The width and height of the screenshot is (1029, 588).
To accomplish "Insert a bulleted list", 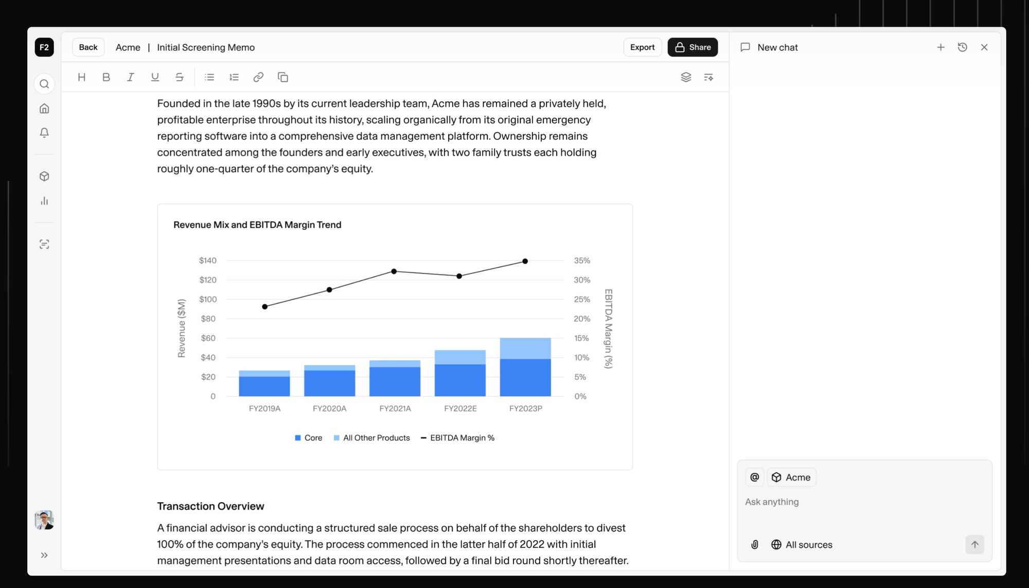I will 209,77.
